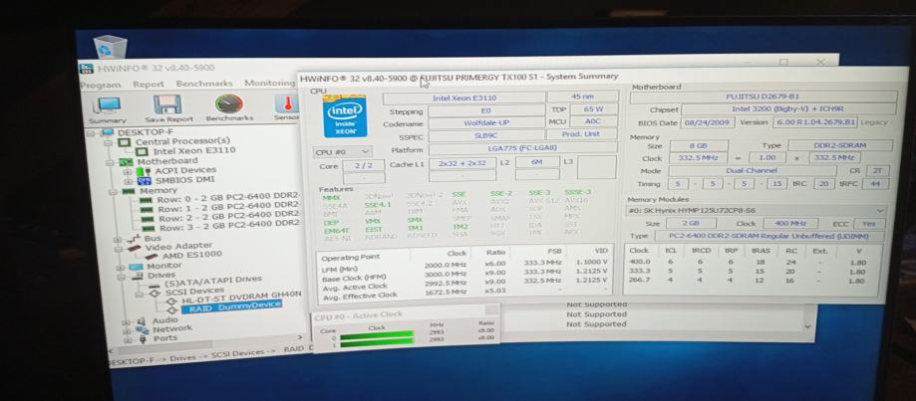
Task: Click the FUJITSU D2679-B1 motherboard field
Action: tap(763, 98)
